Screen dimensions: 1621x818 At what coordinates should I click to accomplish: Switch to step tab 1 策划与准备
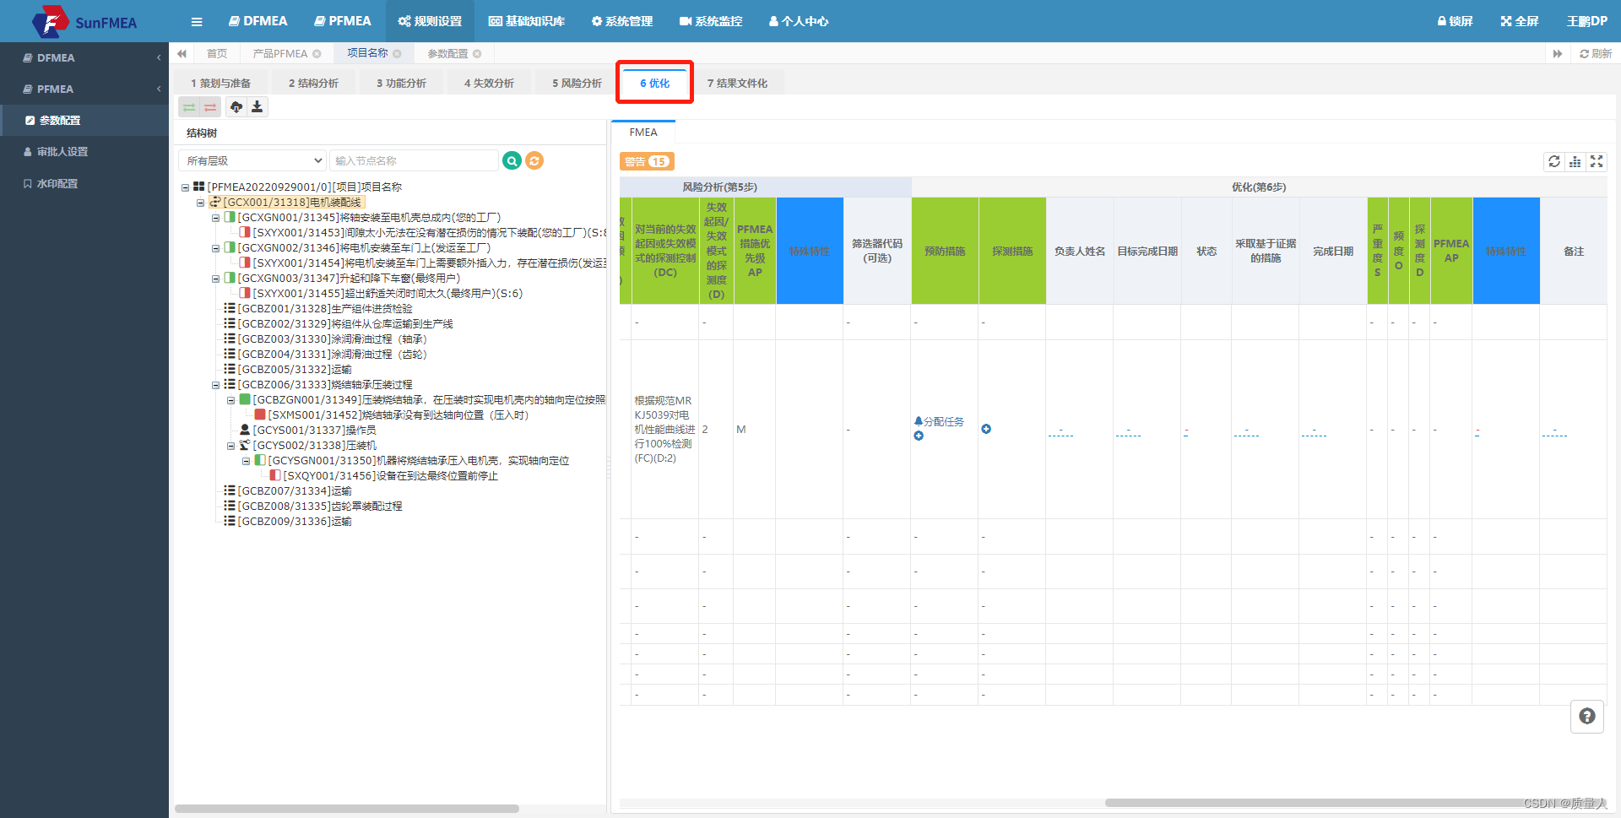221,83
